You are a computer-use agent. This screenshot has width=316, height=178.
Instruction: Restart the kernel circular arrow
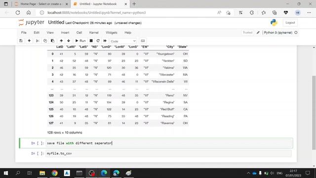pos(98,41)
